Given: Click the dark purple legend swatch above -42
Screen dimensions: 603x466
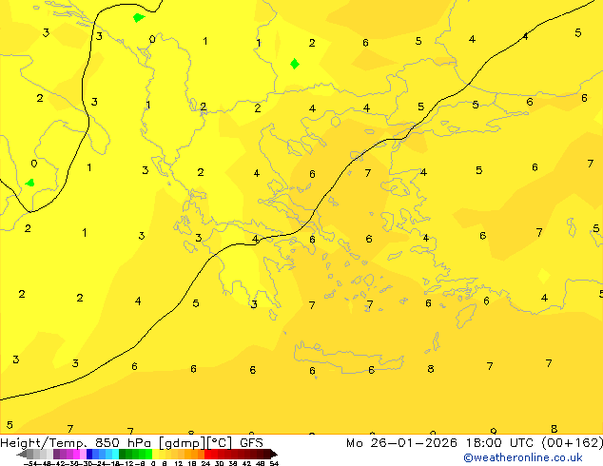Looking at the screenshot, I should [56, 454].
